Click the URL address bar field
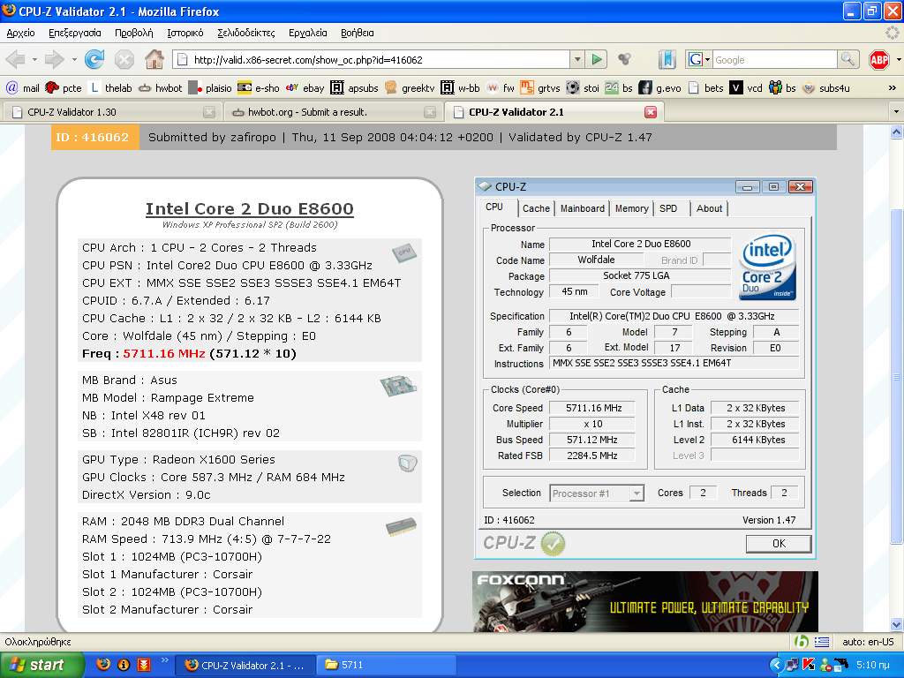This screenshot has height=678, width=904. coord(372,59)
